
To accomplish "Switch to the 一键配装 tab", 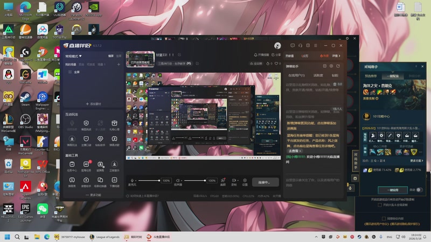I will click(x=393, y=76).
